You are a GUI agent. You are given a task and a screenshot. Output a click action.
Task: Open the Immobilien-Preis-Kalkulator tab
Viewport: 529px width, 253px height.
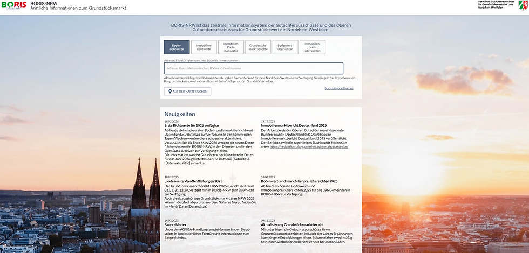click(x=231, y=47)
